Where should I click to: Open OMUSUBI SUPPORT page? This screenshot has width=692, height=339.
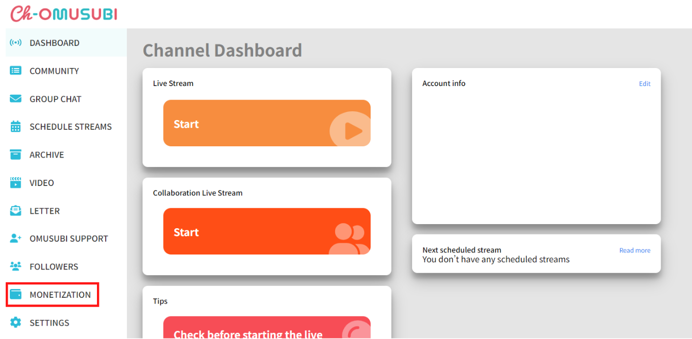[66, 239]
